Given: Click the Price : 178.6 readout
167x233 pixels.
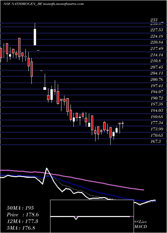Looking at the screenshot, I should (x=23, y=215).
